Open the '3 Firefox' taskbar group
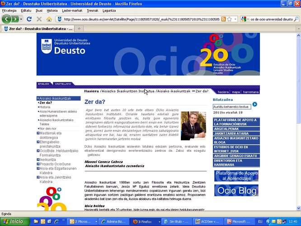 coord(146,221)
